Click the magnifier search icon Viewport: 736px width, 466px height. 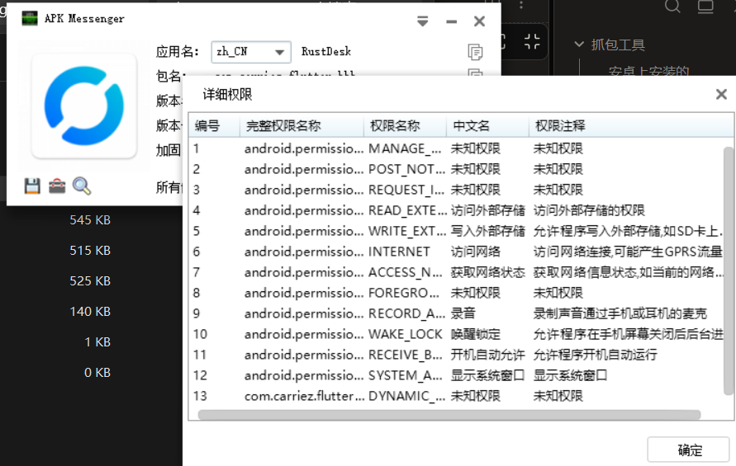click(82, 186)
